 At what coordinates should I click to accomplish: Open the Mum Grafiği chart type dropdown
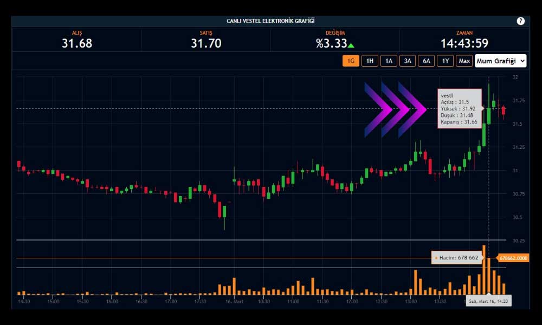500,61
